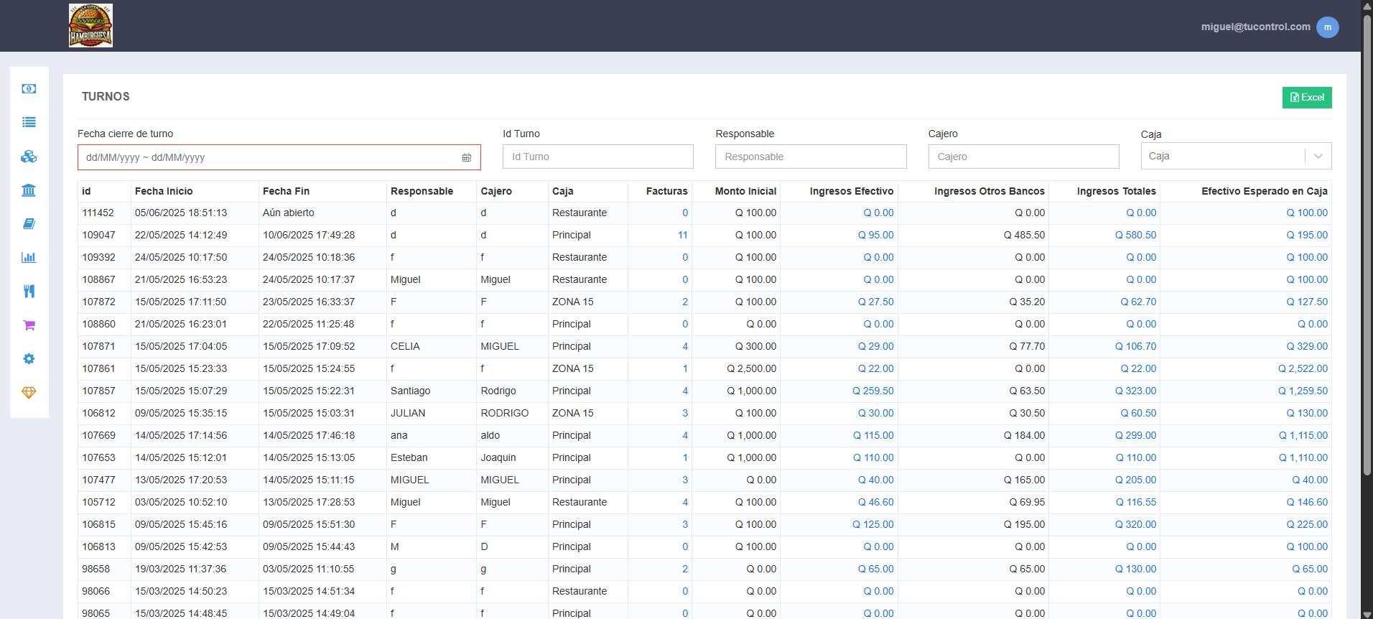1373x619 pixels.
Task: Open the book sidebar icon
Action: coord(29,224)
